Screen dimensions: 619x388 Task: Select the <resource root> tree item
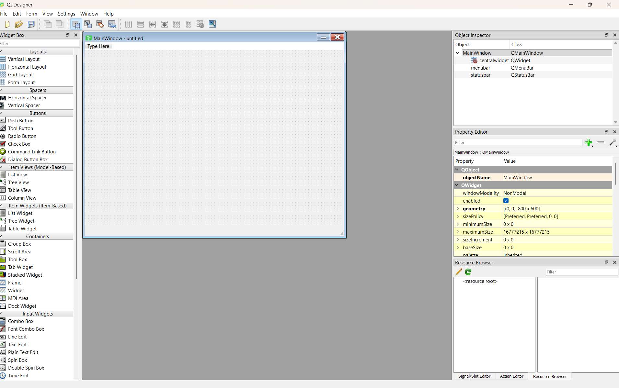pos(480,281)
